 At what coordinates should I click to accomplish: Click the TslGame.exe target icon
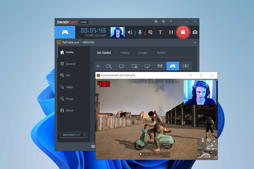pyautogui.click(x=59, y=42)
